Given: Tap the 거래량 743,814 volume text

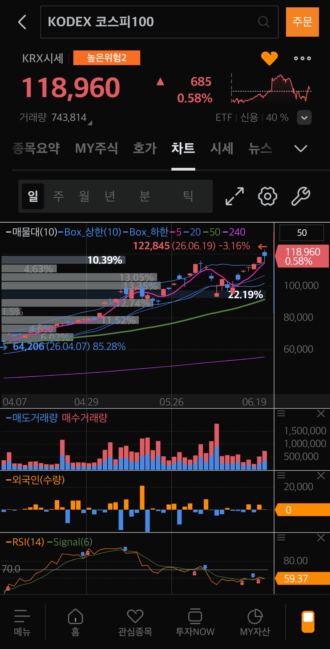Looking at the screenshot, I should click(53, 117).
